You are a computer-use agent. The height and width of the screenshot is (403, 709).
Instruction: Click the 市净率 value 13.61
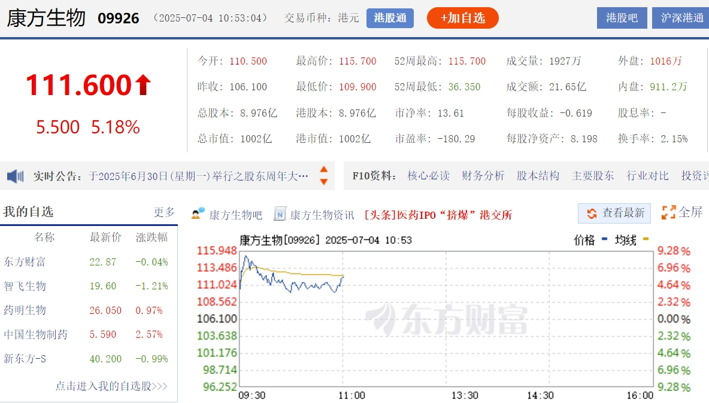point(451,113)
